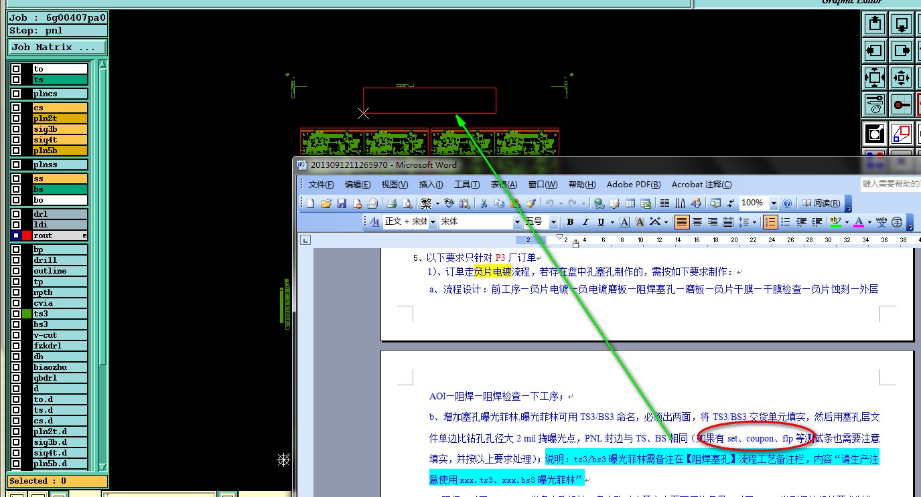Screen dimensions: 921x497
Task: Toggle the checkbox for layer 'outline'
Action: pos(15,271)
